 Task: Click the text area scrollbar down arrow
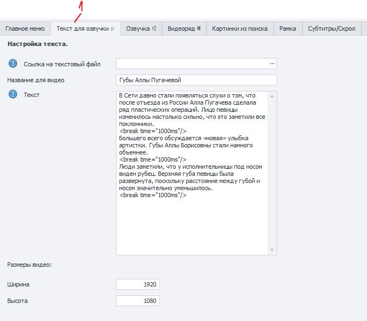[x=272, y=250]
